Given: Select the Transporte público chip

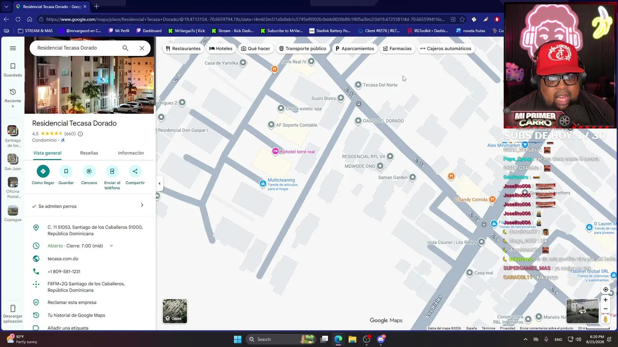Looking at the screenshot, I should click(x=303, y=49).
